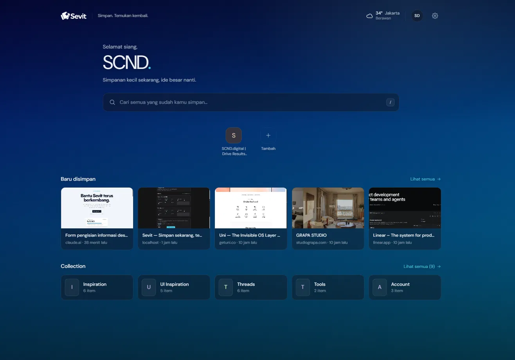Click the slash shortcut badge in search
The image size is (515, 360).
[390, 102]
